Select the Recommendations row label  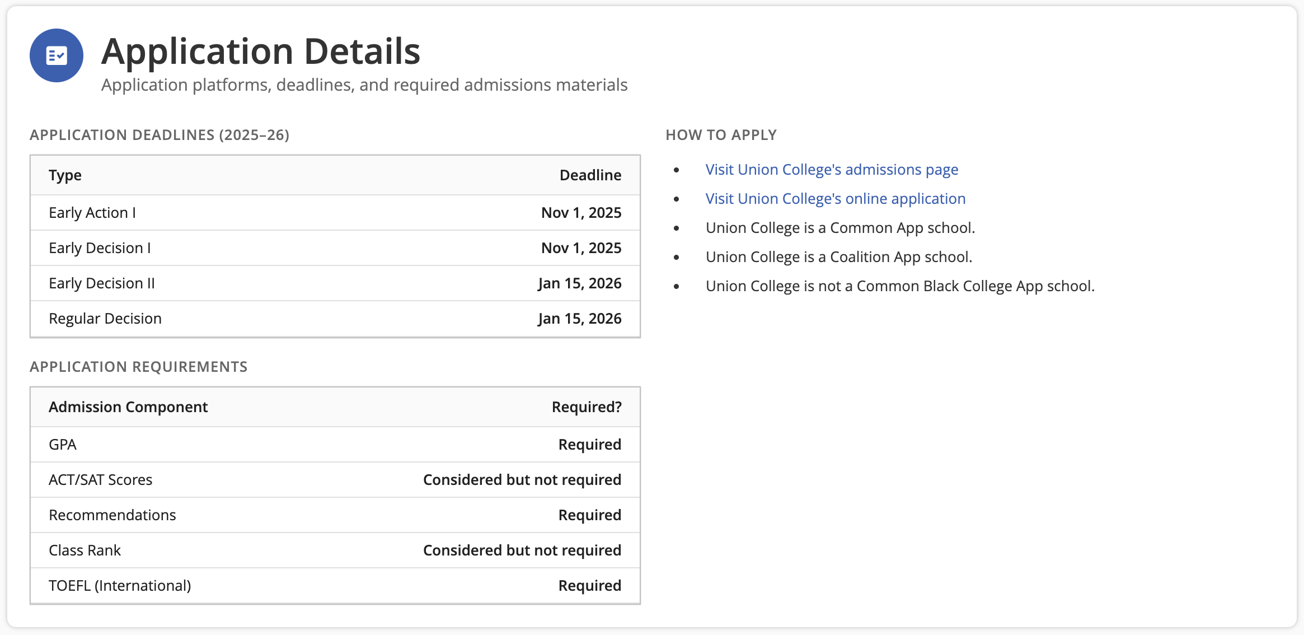coord(112,515)
